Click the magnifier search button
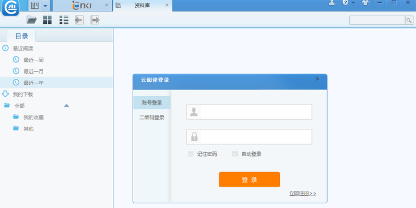This screenshot has width=416, height=208. 409,20
